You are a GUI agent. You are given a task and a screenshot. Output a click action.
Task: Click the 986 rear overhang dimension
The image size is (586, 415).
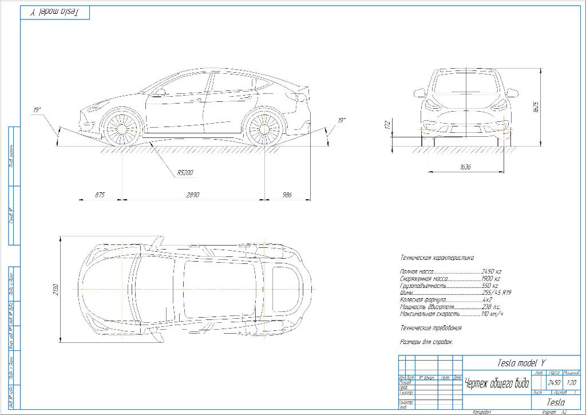(287, 195)
